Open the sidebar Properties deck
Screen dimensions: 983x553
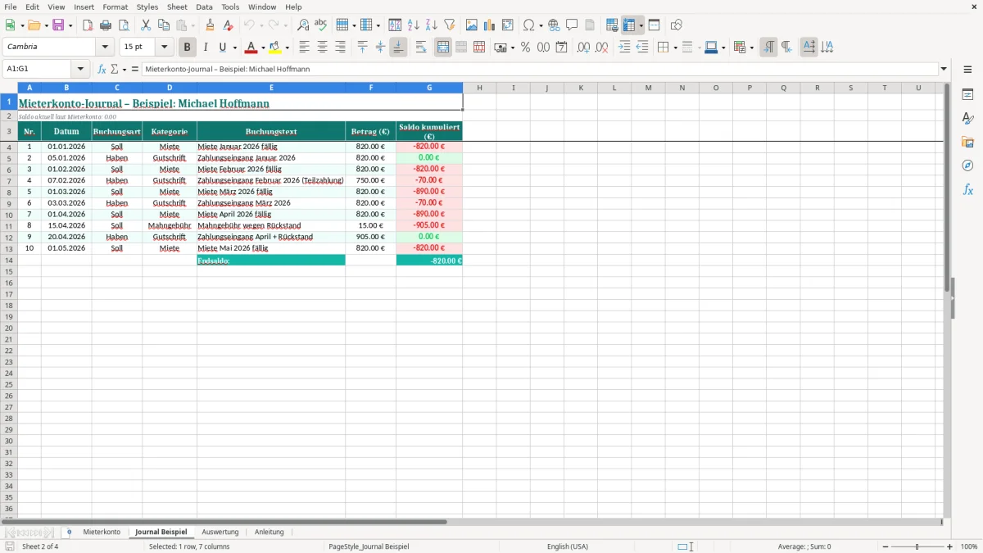(968, 95)
